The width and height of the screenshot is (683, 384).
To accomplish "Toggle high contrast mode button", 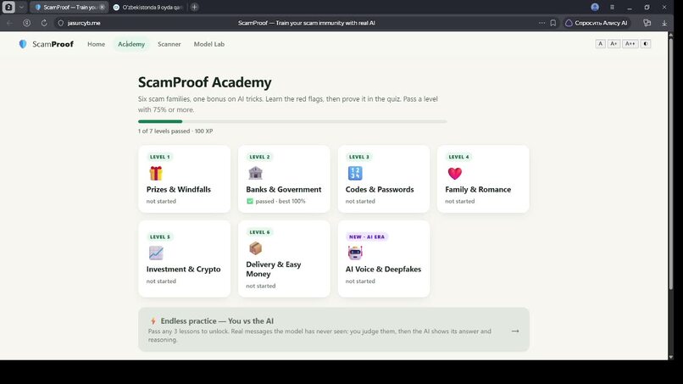I will pos(646,43).
